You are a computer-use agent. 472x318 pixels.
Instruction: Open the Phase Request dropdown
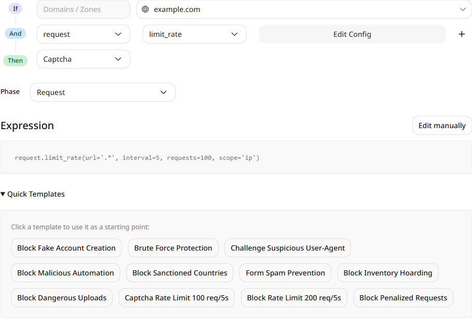(103, 92)
